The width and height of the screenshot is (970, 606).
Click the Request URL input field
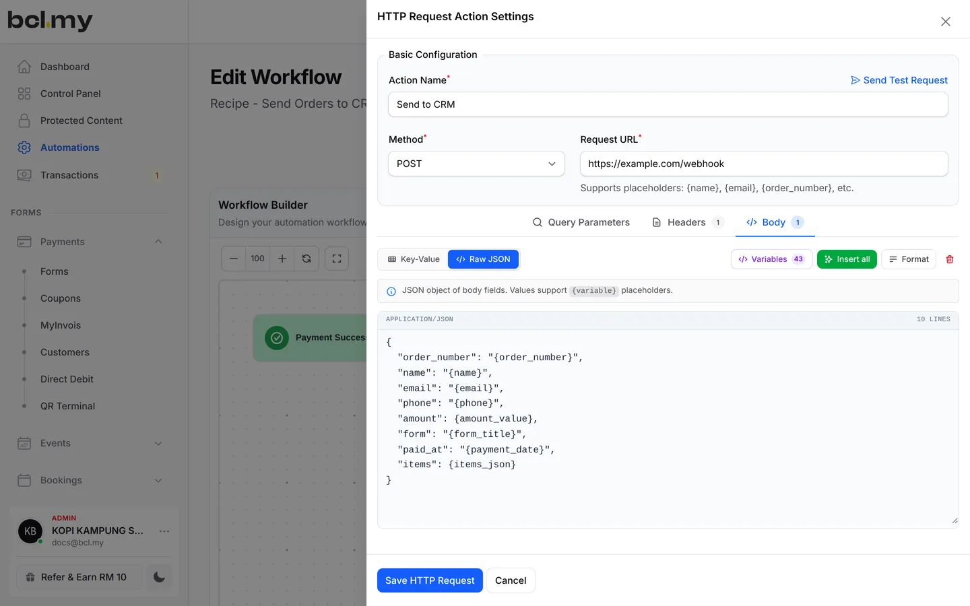pos(764,164)
